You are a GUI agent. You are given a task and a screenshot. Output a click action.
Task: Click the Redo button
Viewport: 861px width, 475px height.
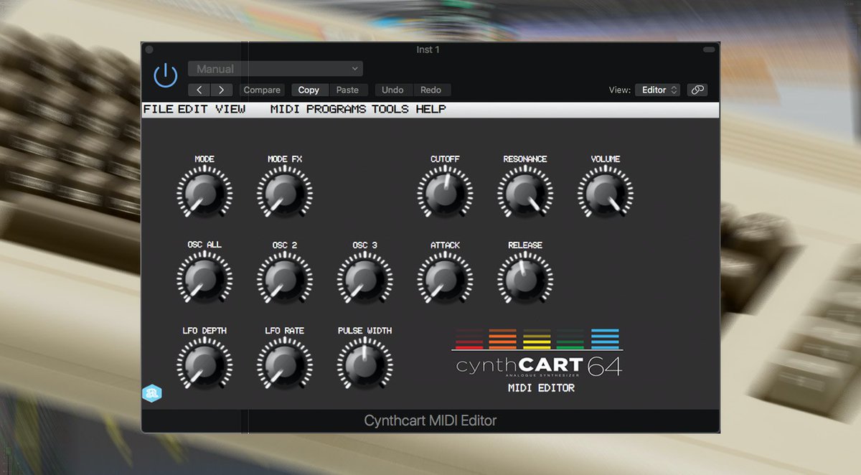tap(430, 90)
